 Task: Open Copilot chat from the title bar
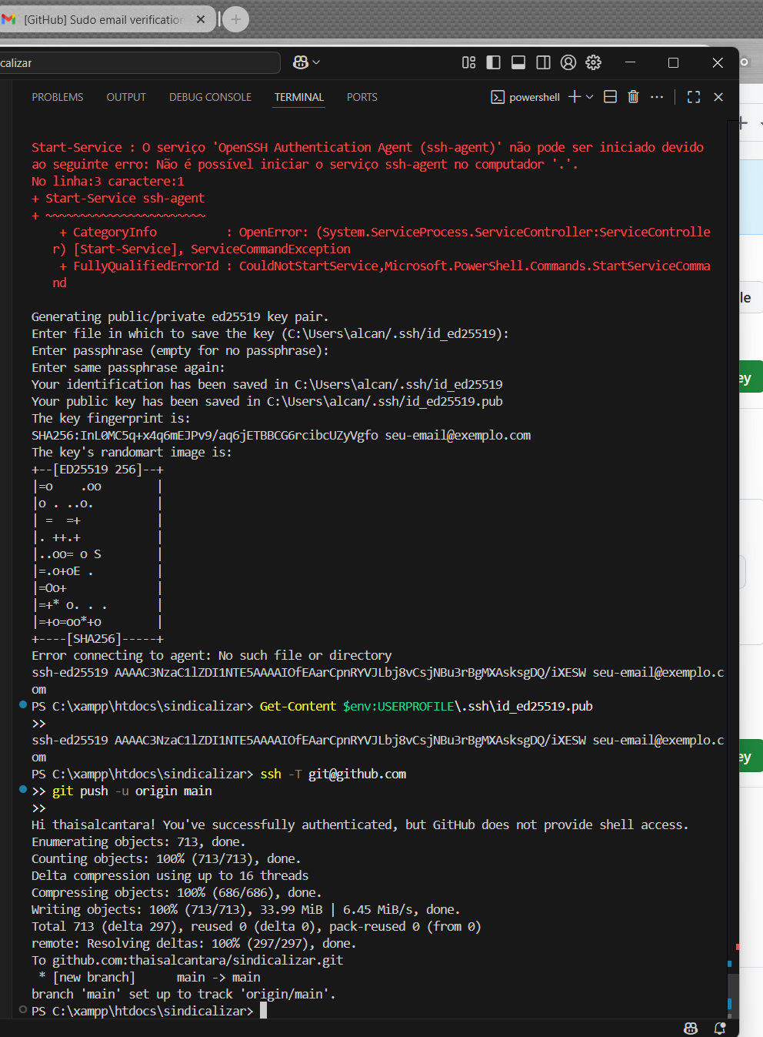tap(301, 62)
